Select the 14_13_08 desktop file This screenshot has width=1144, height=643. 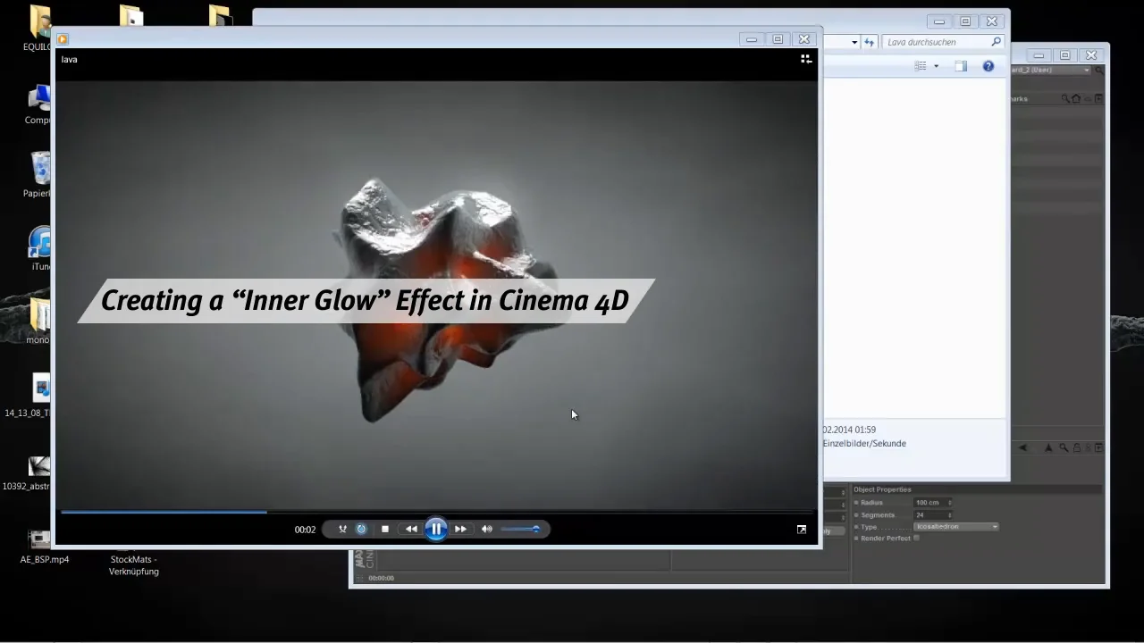[x=29, y=397]
